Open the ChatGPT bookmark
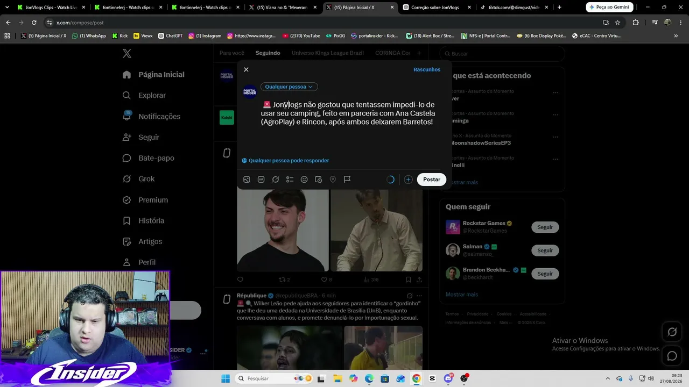Image resolution: width=689 pixels, height=387 pixels. click(x=170, y=36)
